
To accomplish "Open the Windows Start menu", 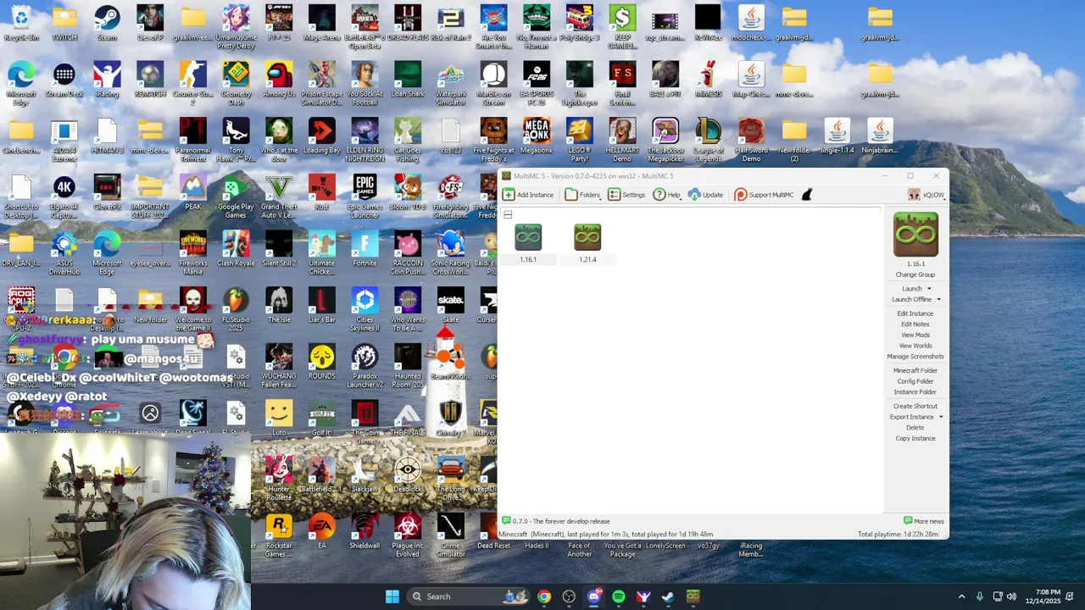I will click(392, 596).
